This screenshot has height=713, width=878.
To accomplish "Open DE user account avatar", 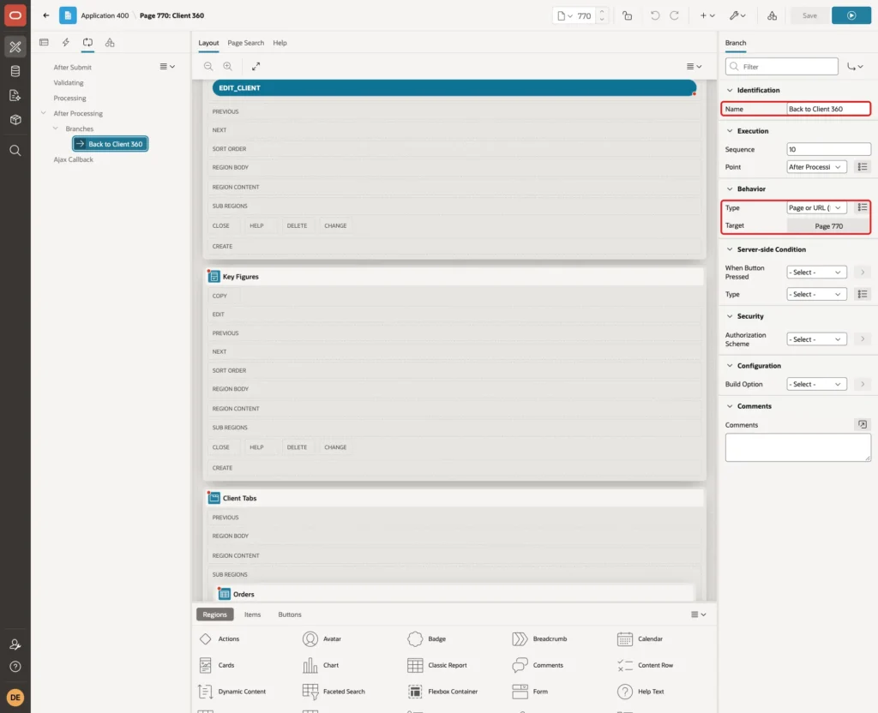I will coord(15,698).
